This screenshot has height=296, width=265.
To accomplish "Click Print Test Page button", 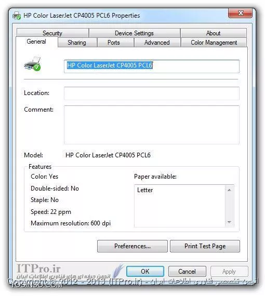I will [205, 246].
